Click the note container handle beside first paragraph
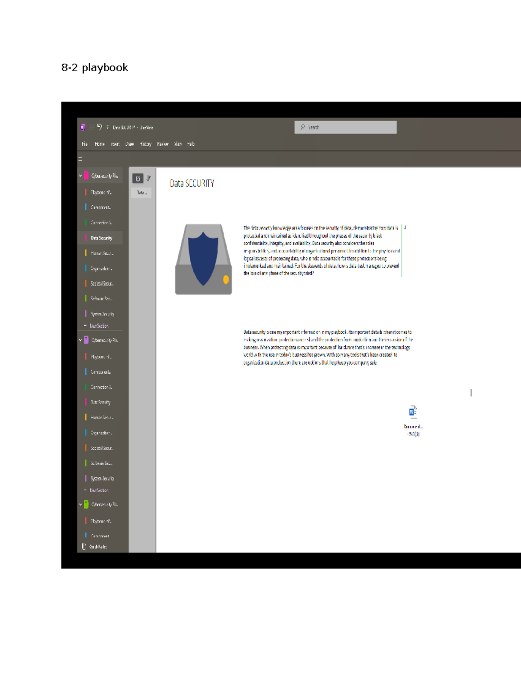Image resolution: width=521 pixels, height=674 pixels. pos(405,227)
